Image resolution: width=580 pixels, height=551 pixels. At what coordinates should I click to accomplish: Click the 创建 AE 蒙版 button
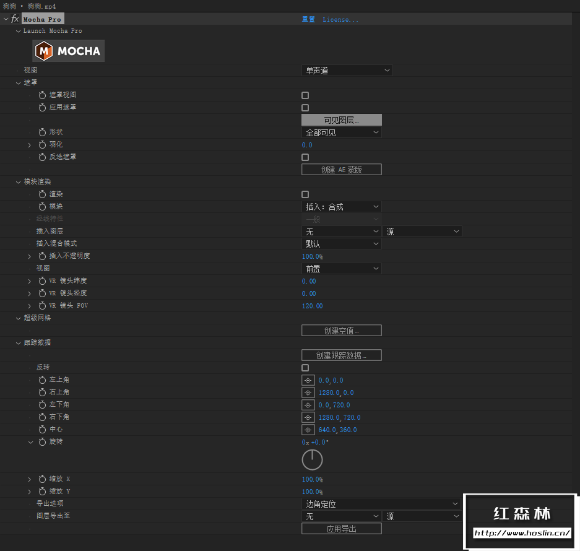point(341,169)
